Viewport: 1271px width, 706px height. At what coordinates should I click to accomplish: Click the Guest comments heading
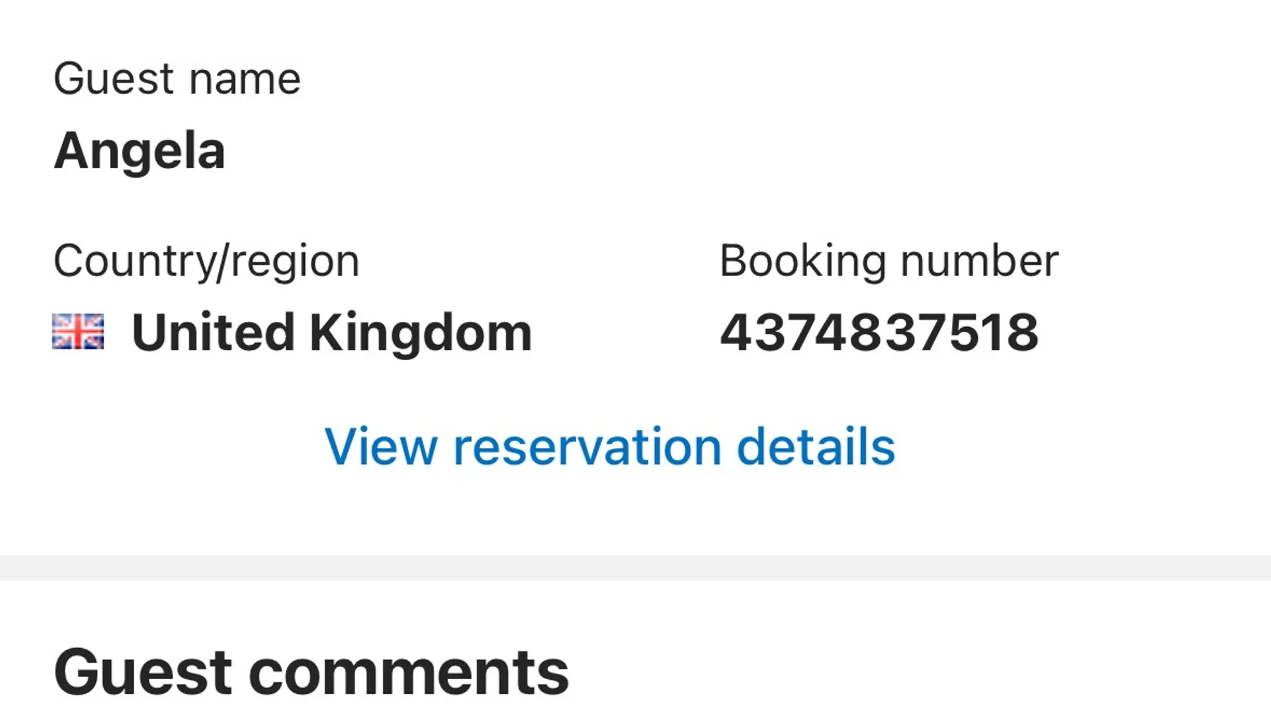pos(311,671)
